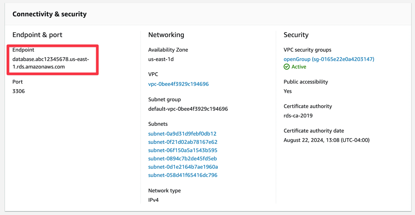The width and height of the screenshot is (415, 215).
Task: Open subnet-06f150a5a1543b595
Action: (x=182, y=150)
